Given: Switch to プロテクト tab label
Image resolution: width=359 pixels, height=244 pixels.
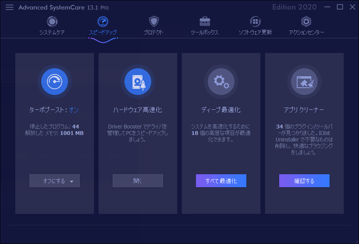Looking at the screenshot, I should click(x=154, y=32).
